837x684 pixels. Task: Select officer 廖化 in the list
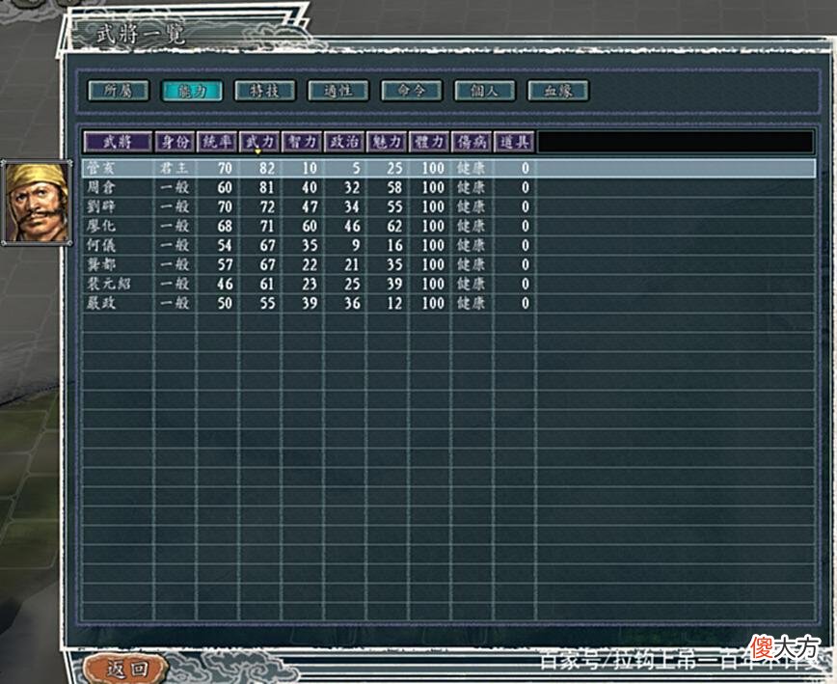point(448,226)
